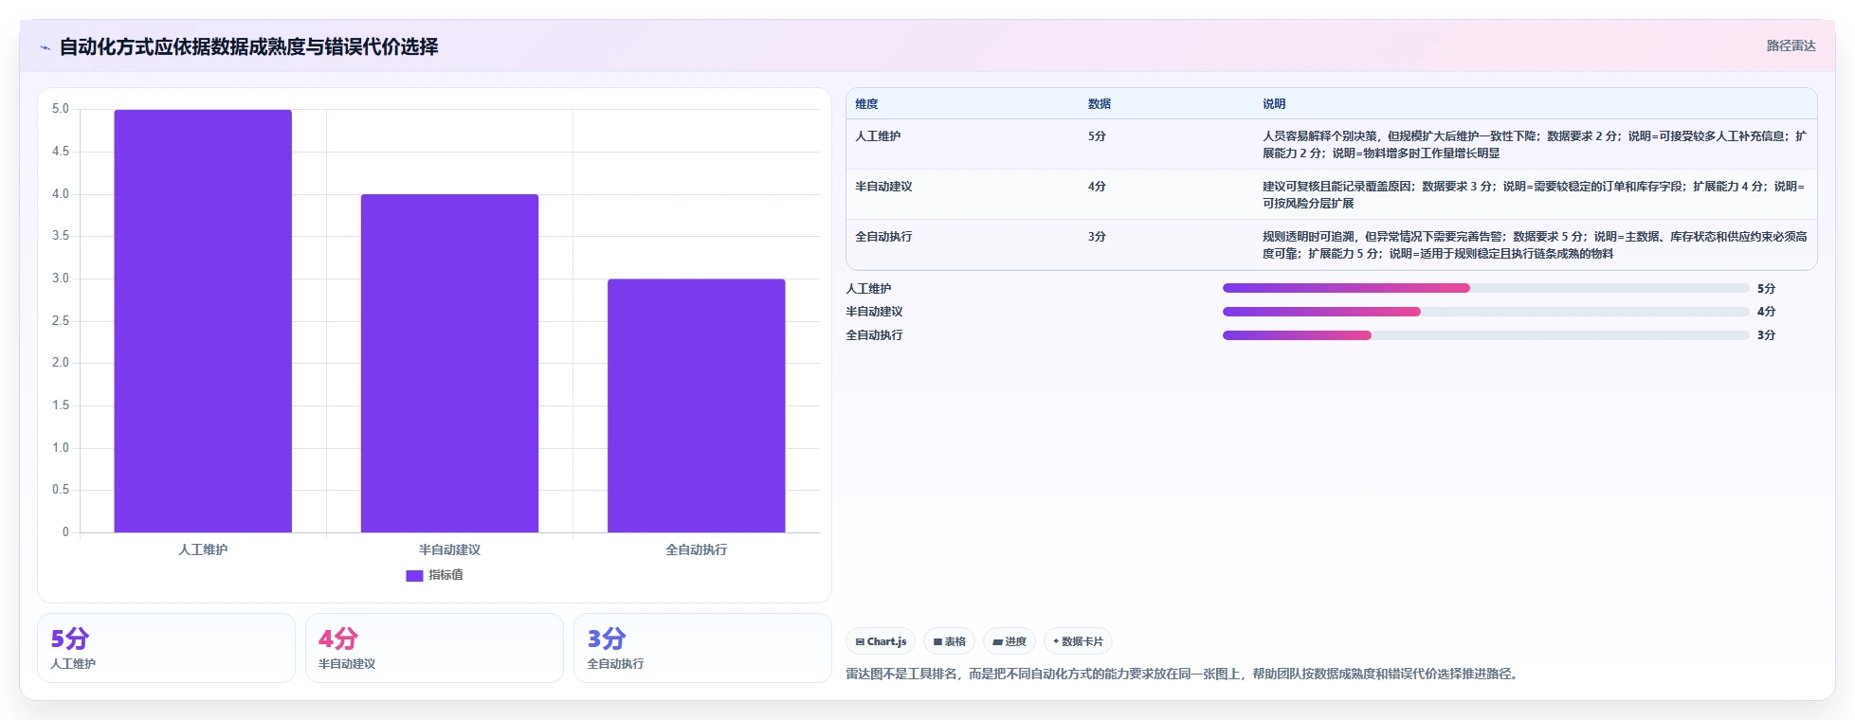Click the 4分 value after progress bar
The height and width of the screenshot is (720, 1855).
(1766, 312)
